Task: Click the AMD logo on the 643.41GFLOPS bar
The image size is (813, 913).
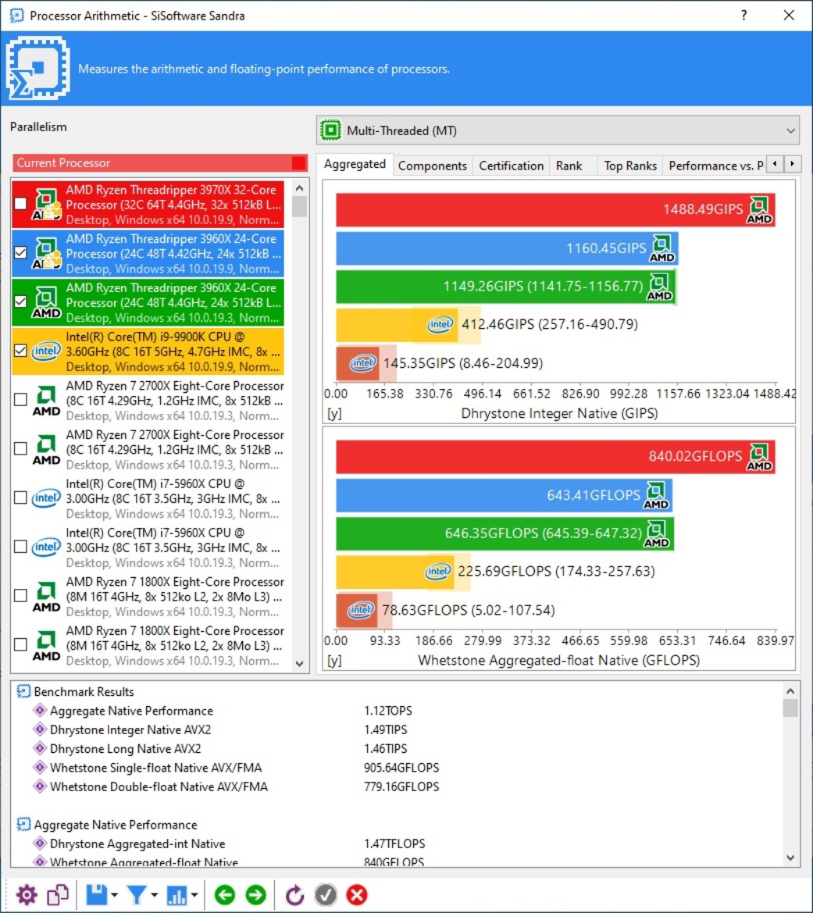Action: click(x=656, y=495)
